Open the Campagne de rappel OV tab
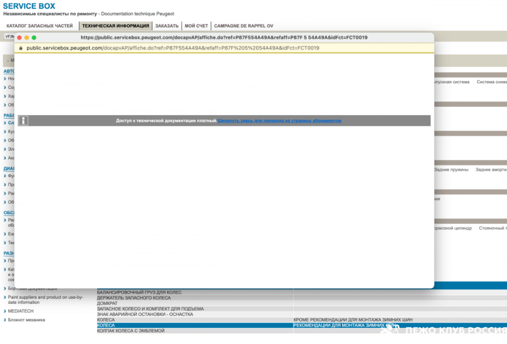 [x=243, y=26]
